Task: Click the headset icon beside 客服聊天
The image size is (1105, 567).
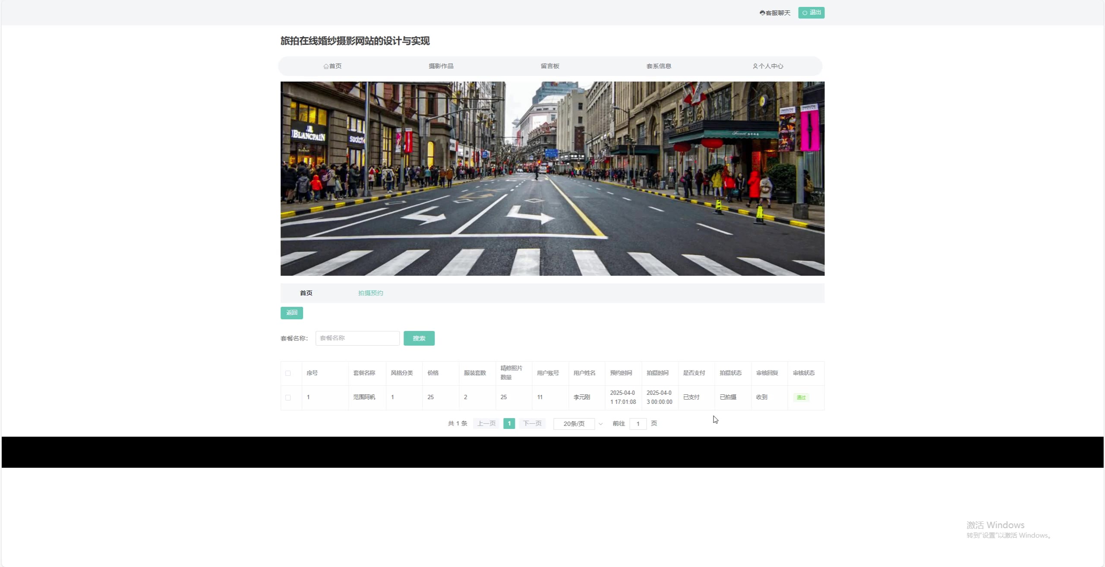Action: (x=762, y=13)
